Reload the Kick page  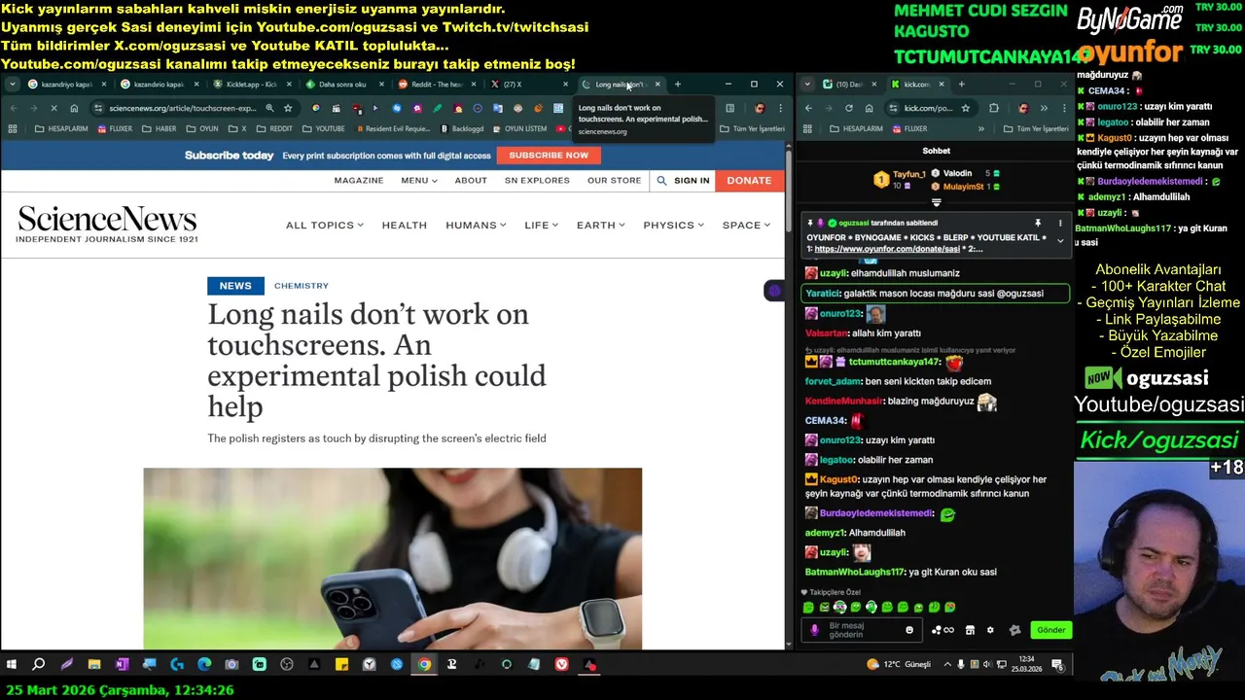[x=849, y=108]
